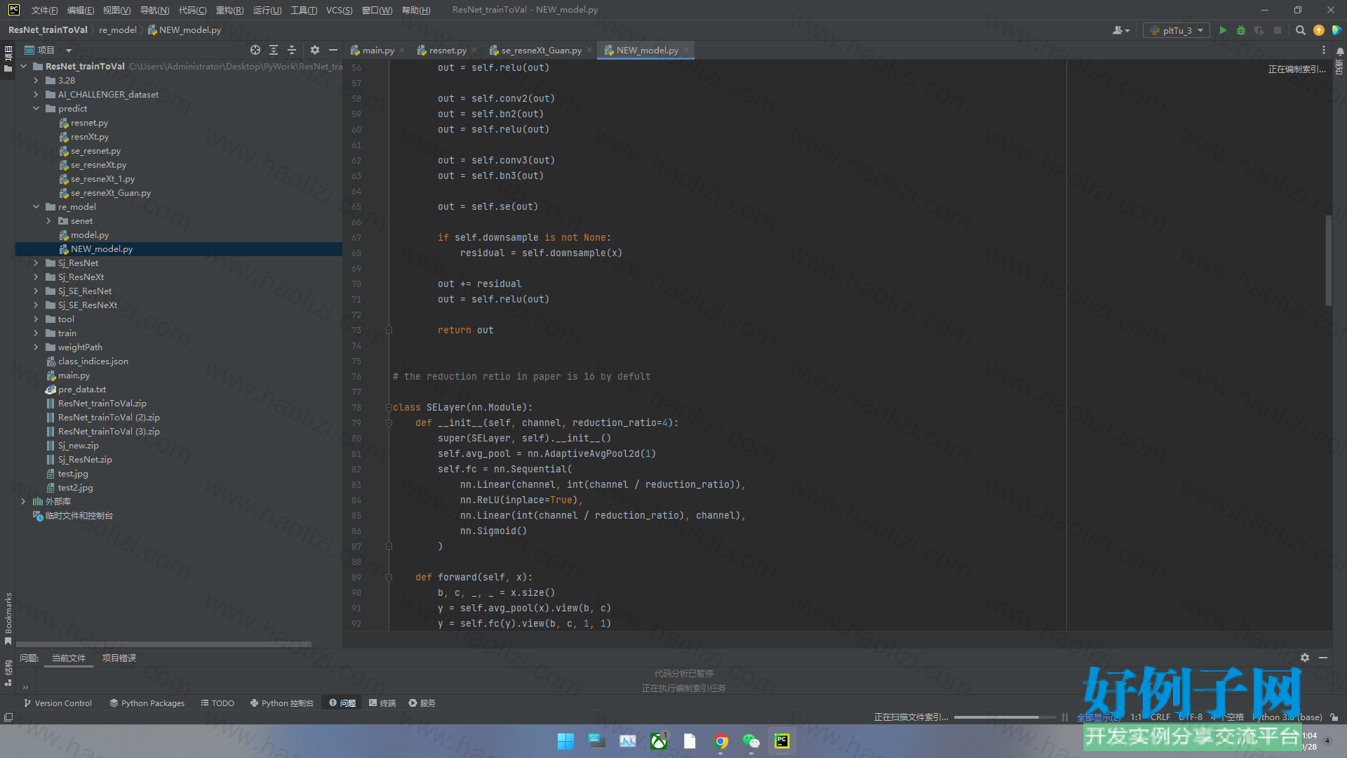
Task: Switch to main.py editor tab
Action: tap(378, 50)
